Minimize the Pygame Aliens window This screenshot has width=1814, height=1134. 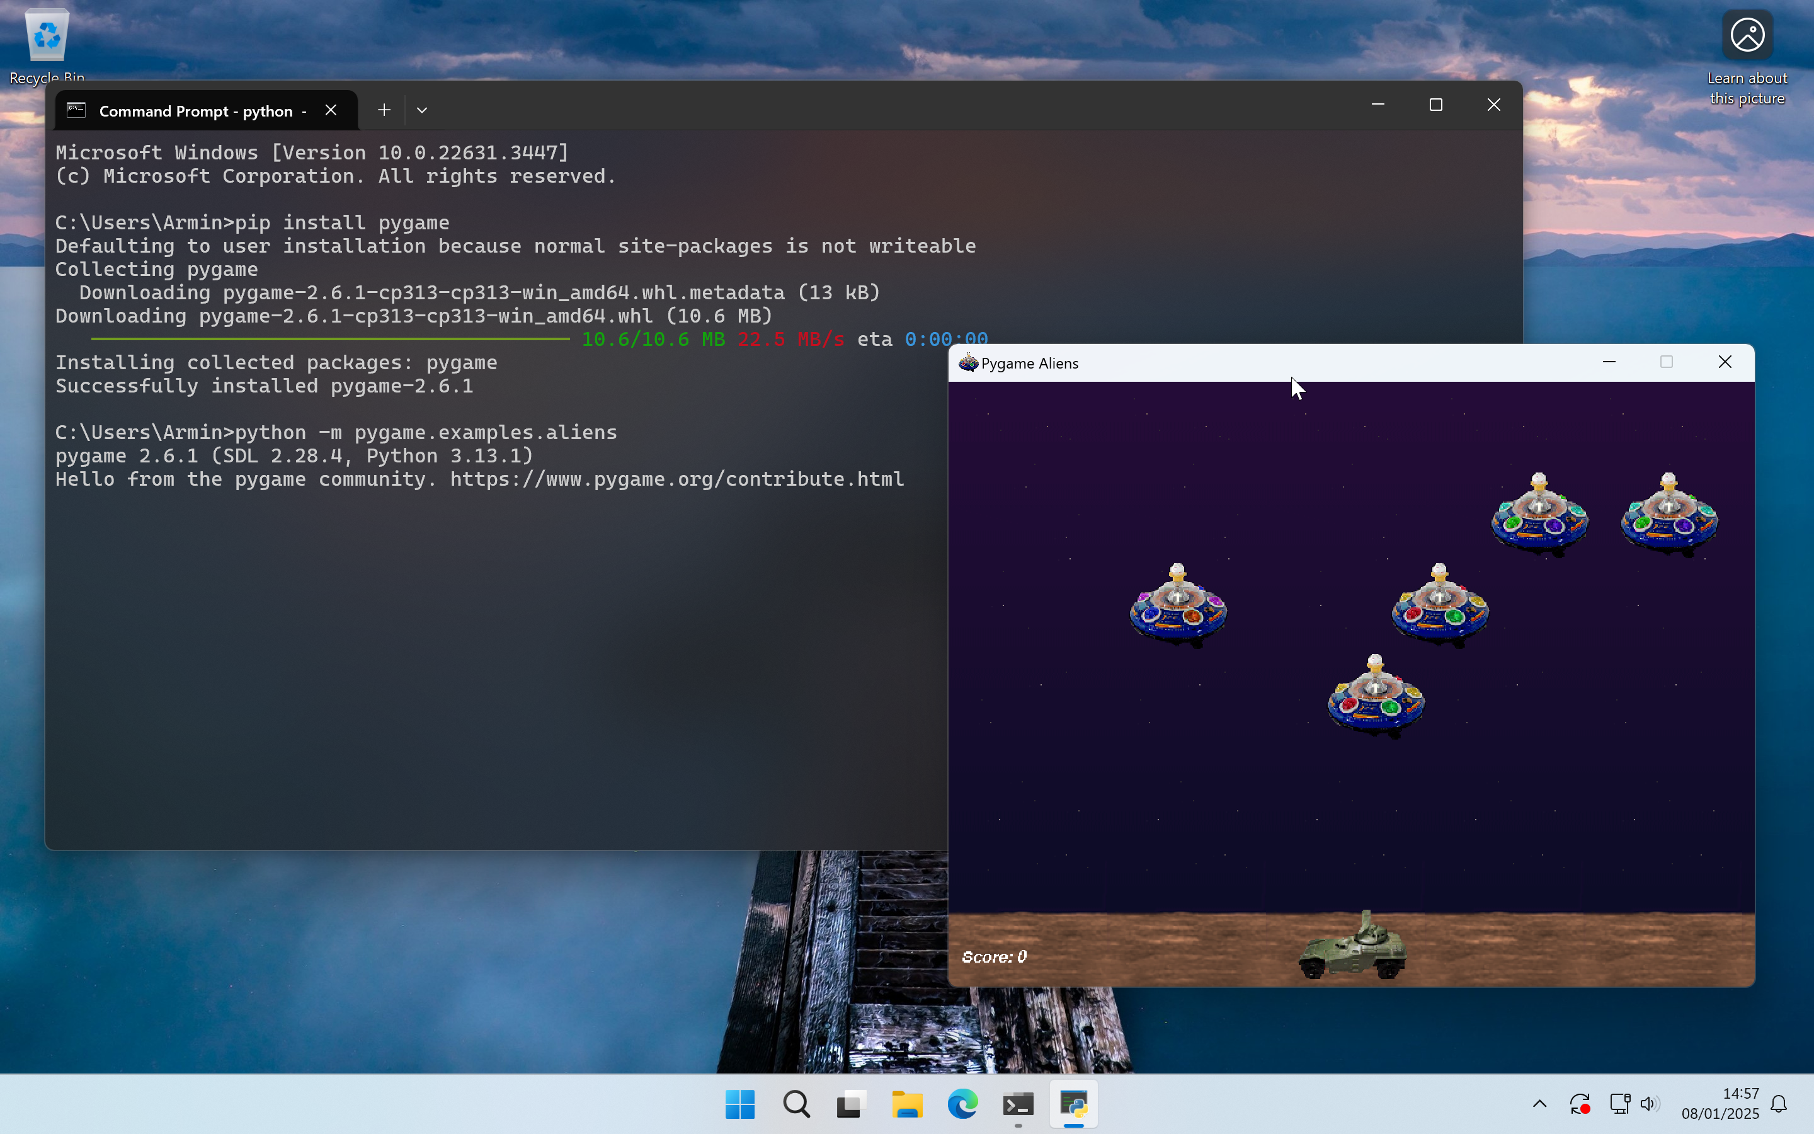pos(1609,362)
